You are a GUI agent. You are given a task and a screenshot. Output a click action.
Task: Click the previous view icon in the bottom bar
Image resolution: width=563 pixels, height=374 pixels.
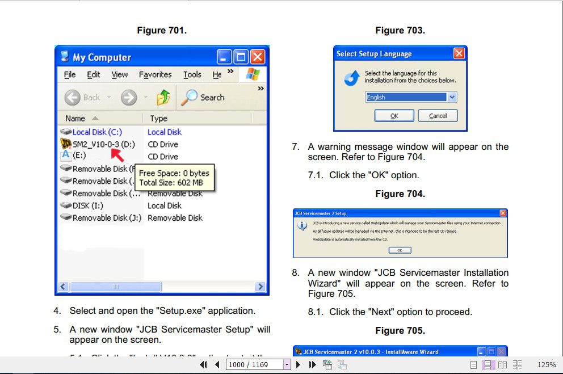pos(327,365)
